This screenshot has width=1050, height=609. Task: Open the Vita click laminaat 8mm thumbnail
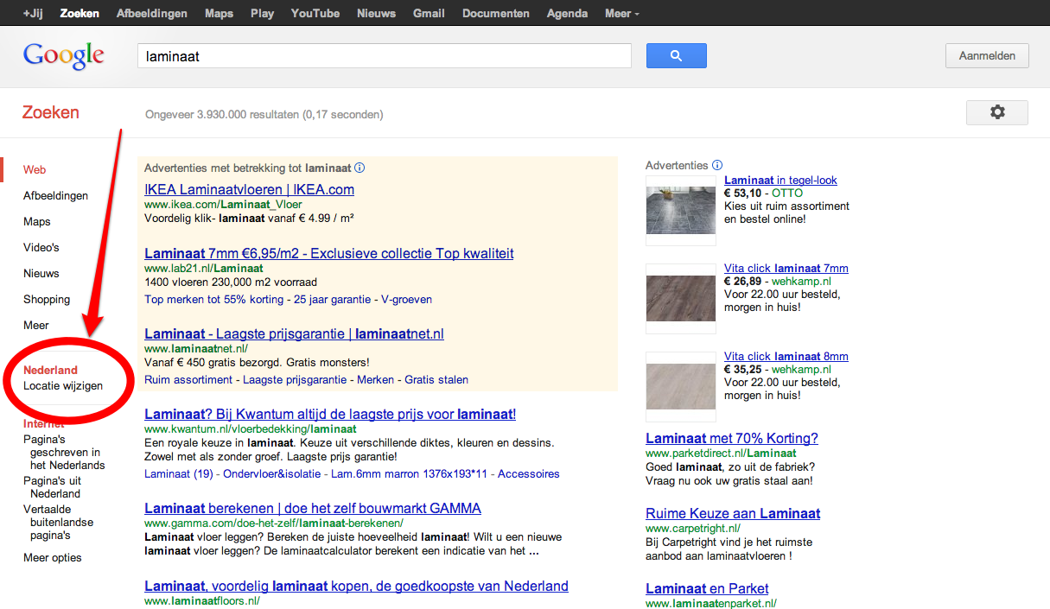pos(681,386)
